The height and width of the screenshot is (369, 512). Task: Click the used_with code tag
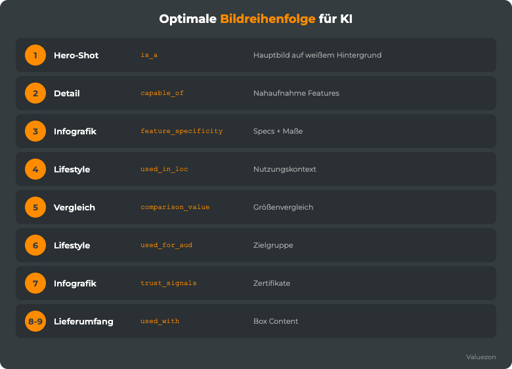(x=160, y=321)
